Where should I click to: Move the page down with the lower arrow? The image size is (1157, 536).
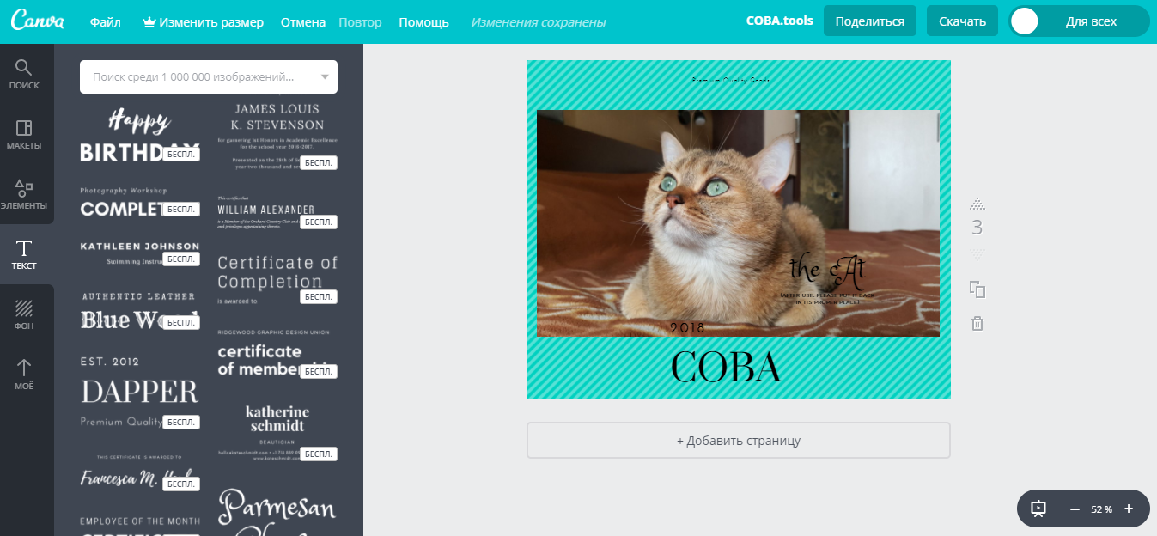(977, 252)
